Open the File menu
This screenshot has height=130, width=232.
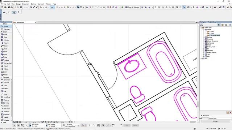pos(5,4)
